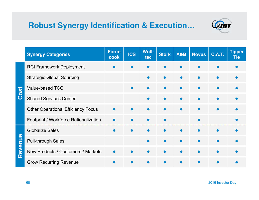Click the RCI Framework Deployment dot under Form-cook
259x200 pixels.
click(114, 67)
